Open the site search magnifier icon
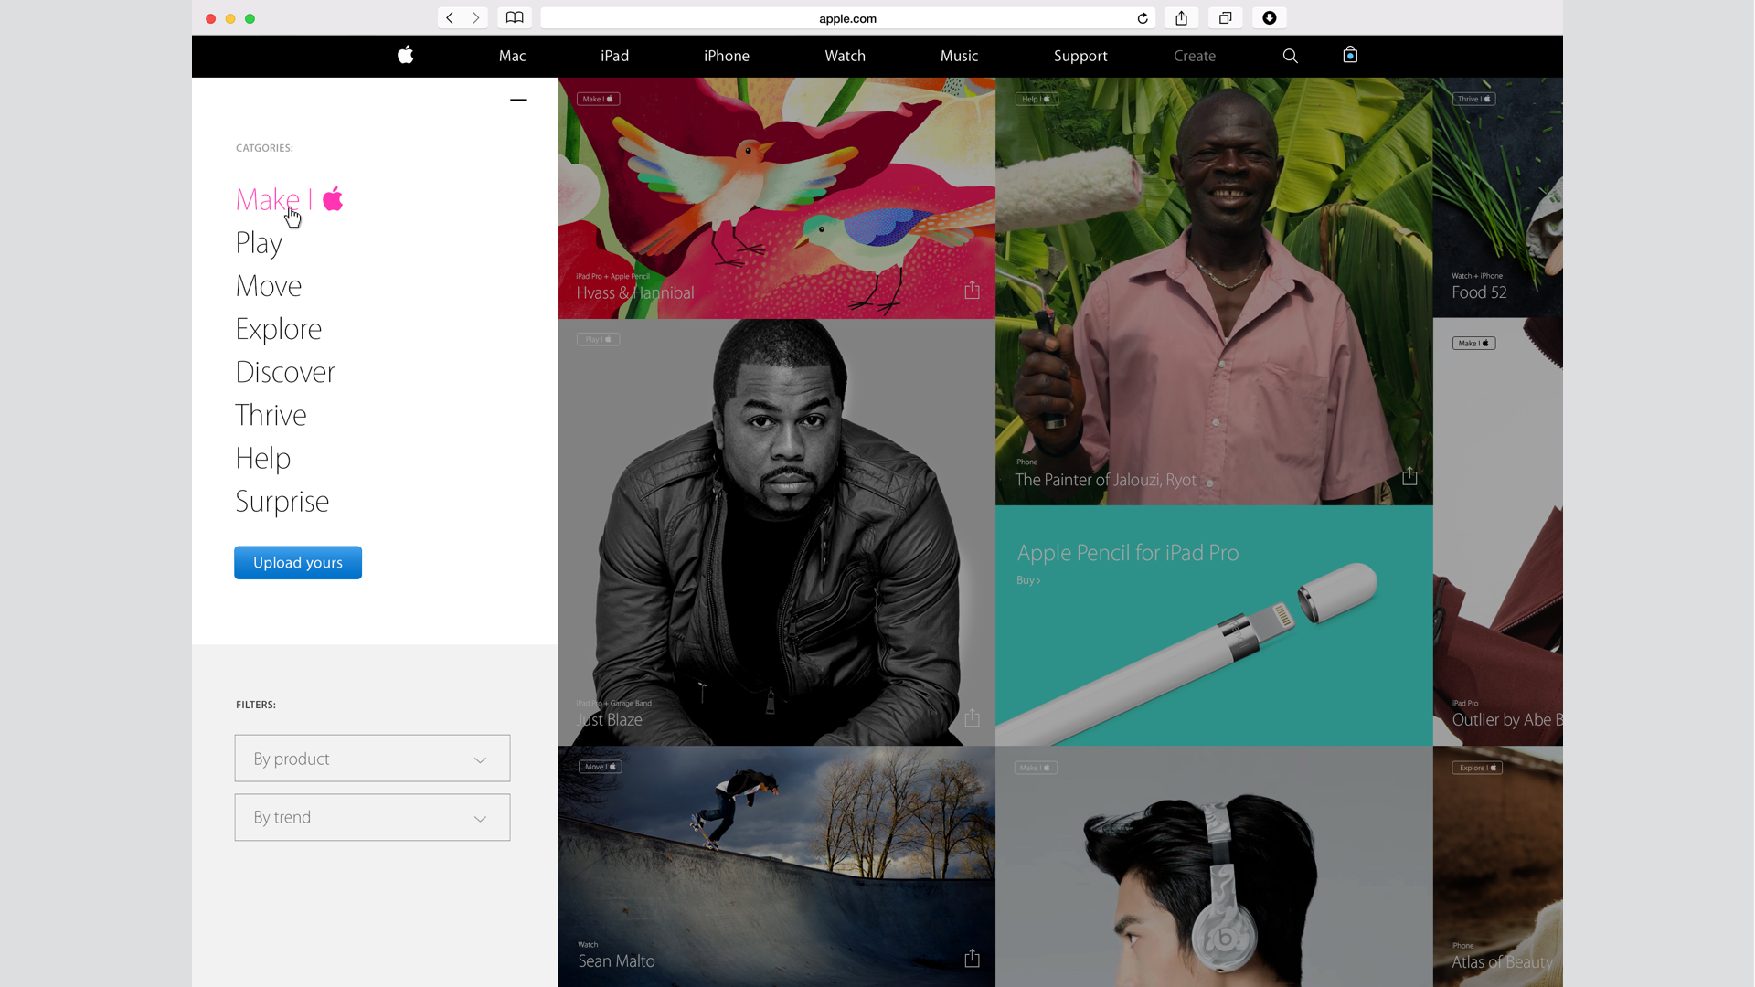 pos(1290,56)
